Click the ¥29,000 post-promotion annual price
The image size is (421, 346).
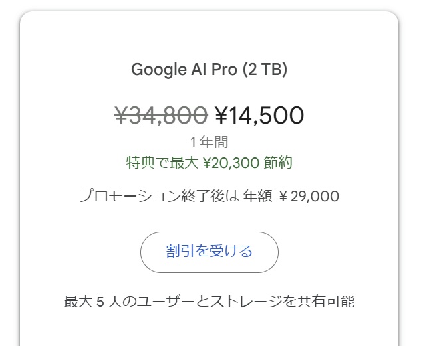tap(309, 196)
